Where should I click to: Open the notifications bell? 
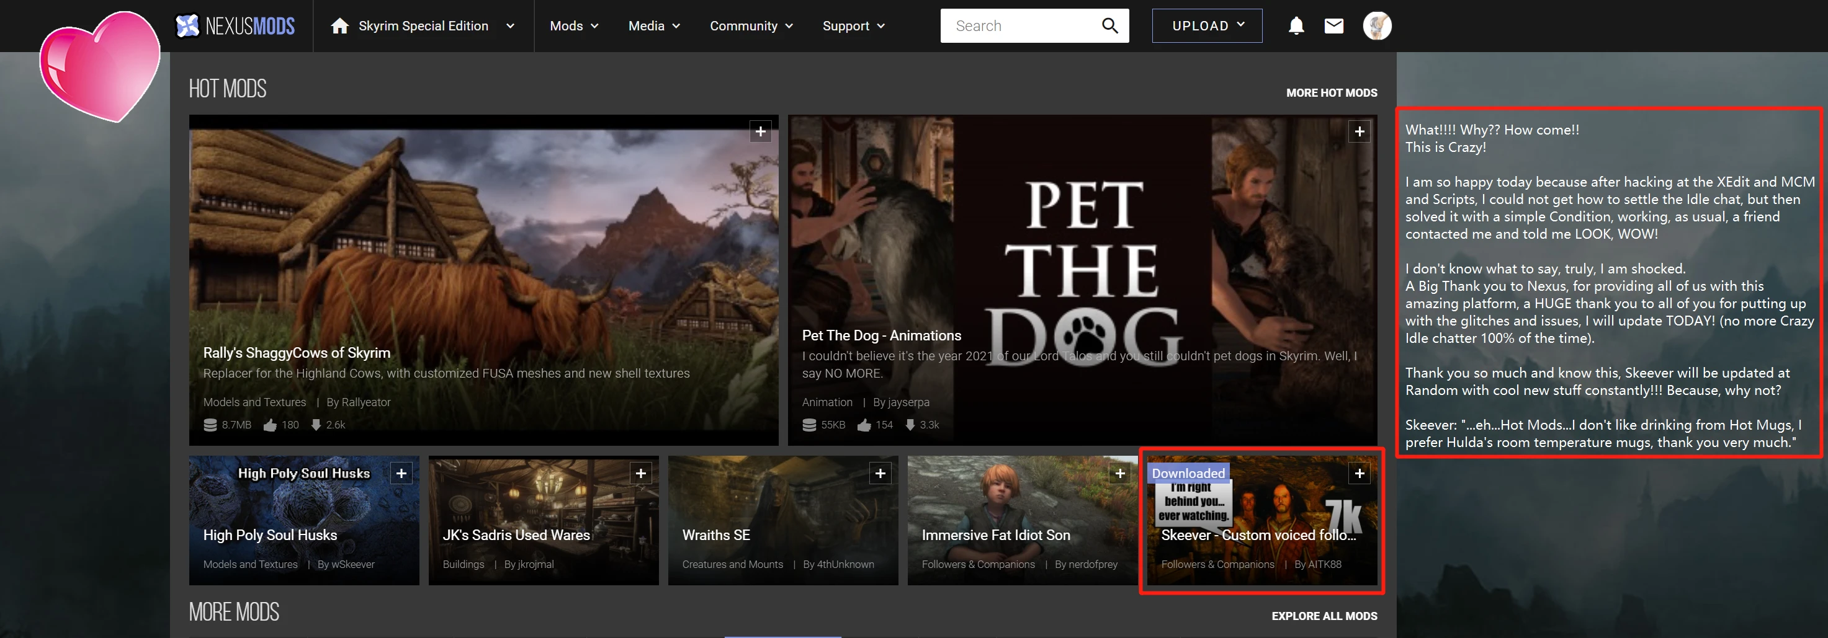[x=1296, y=26]
